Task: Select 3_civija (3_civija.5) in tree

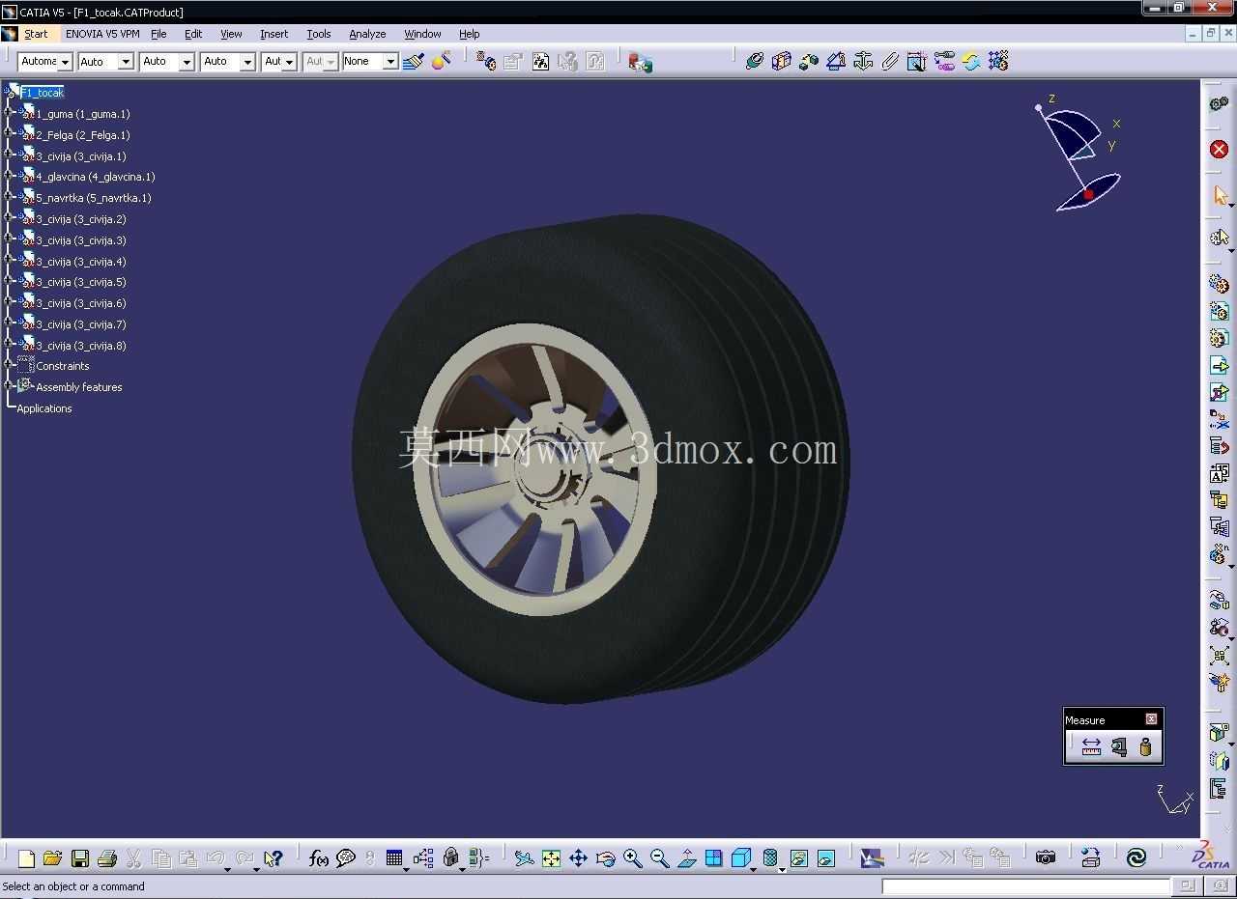Action: click(81, 282)
